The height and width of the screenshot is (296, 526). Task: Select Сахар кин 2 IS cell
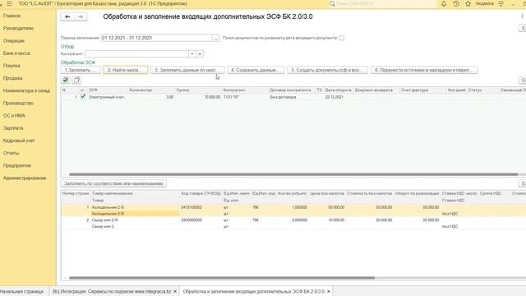click(x=135, y=220)
